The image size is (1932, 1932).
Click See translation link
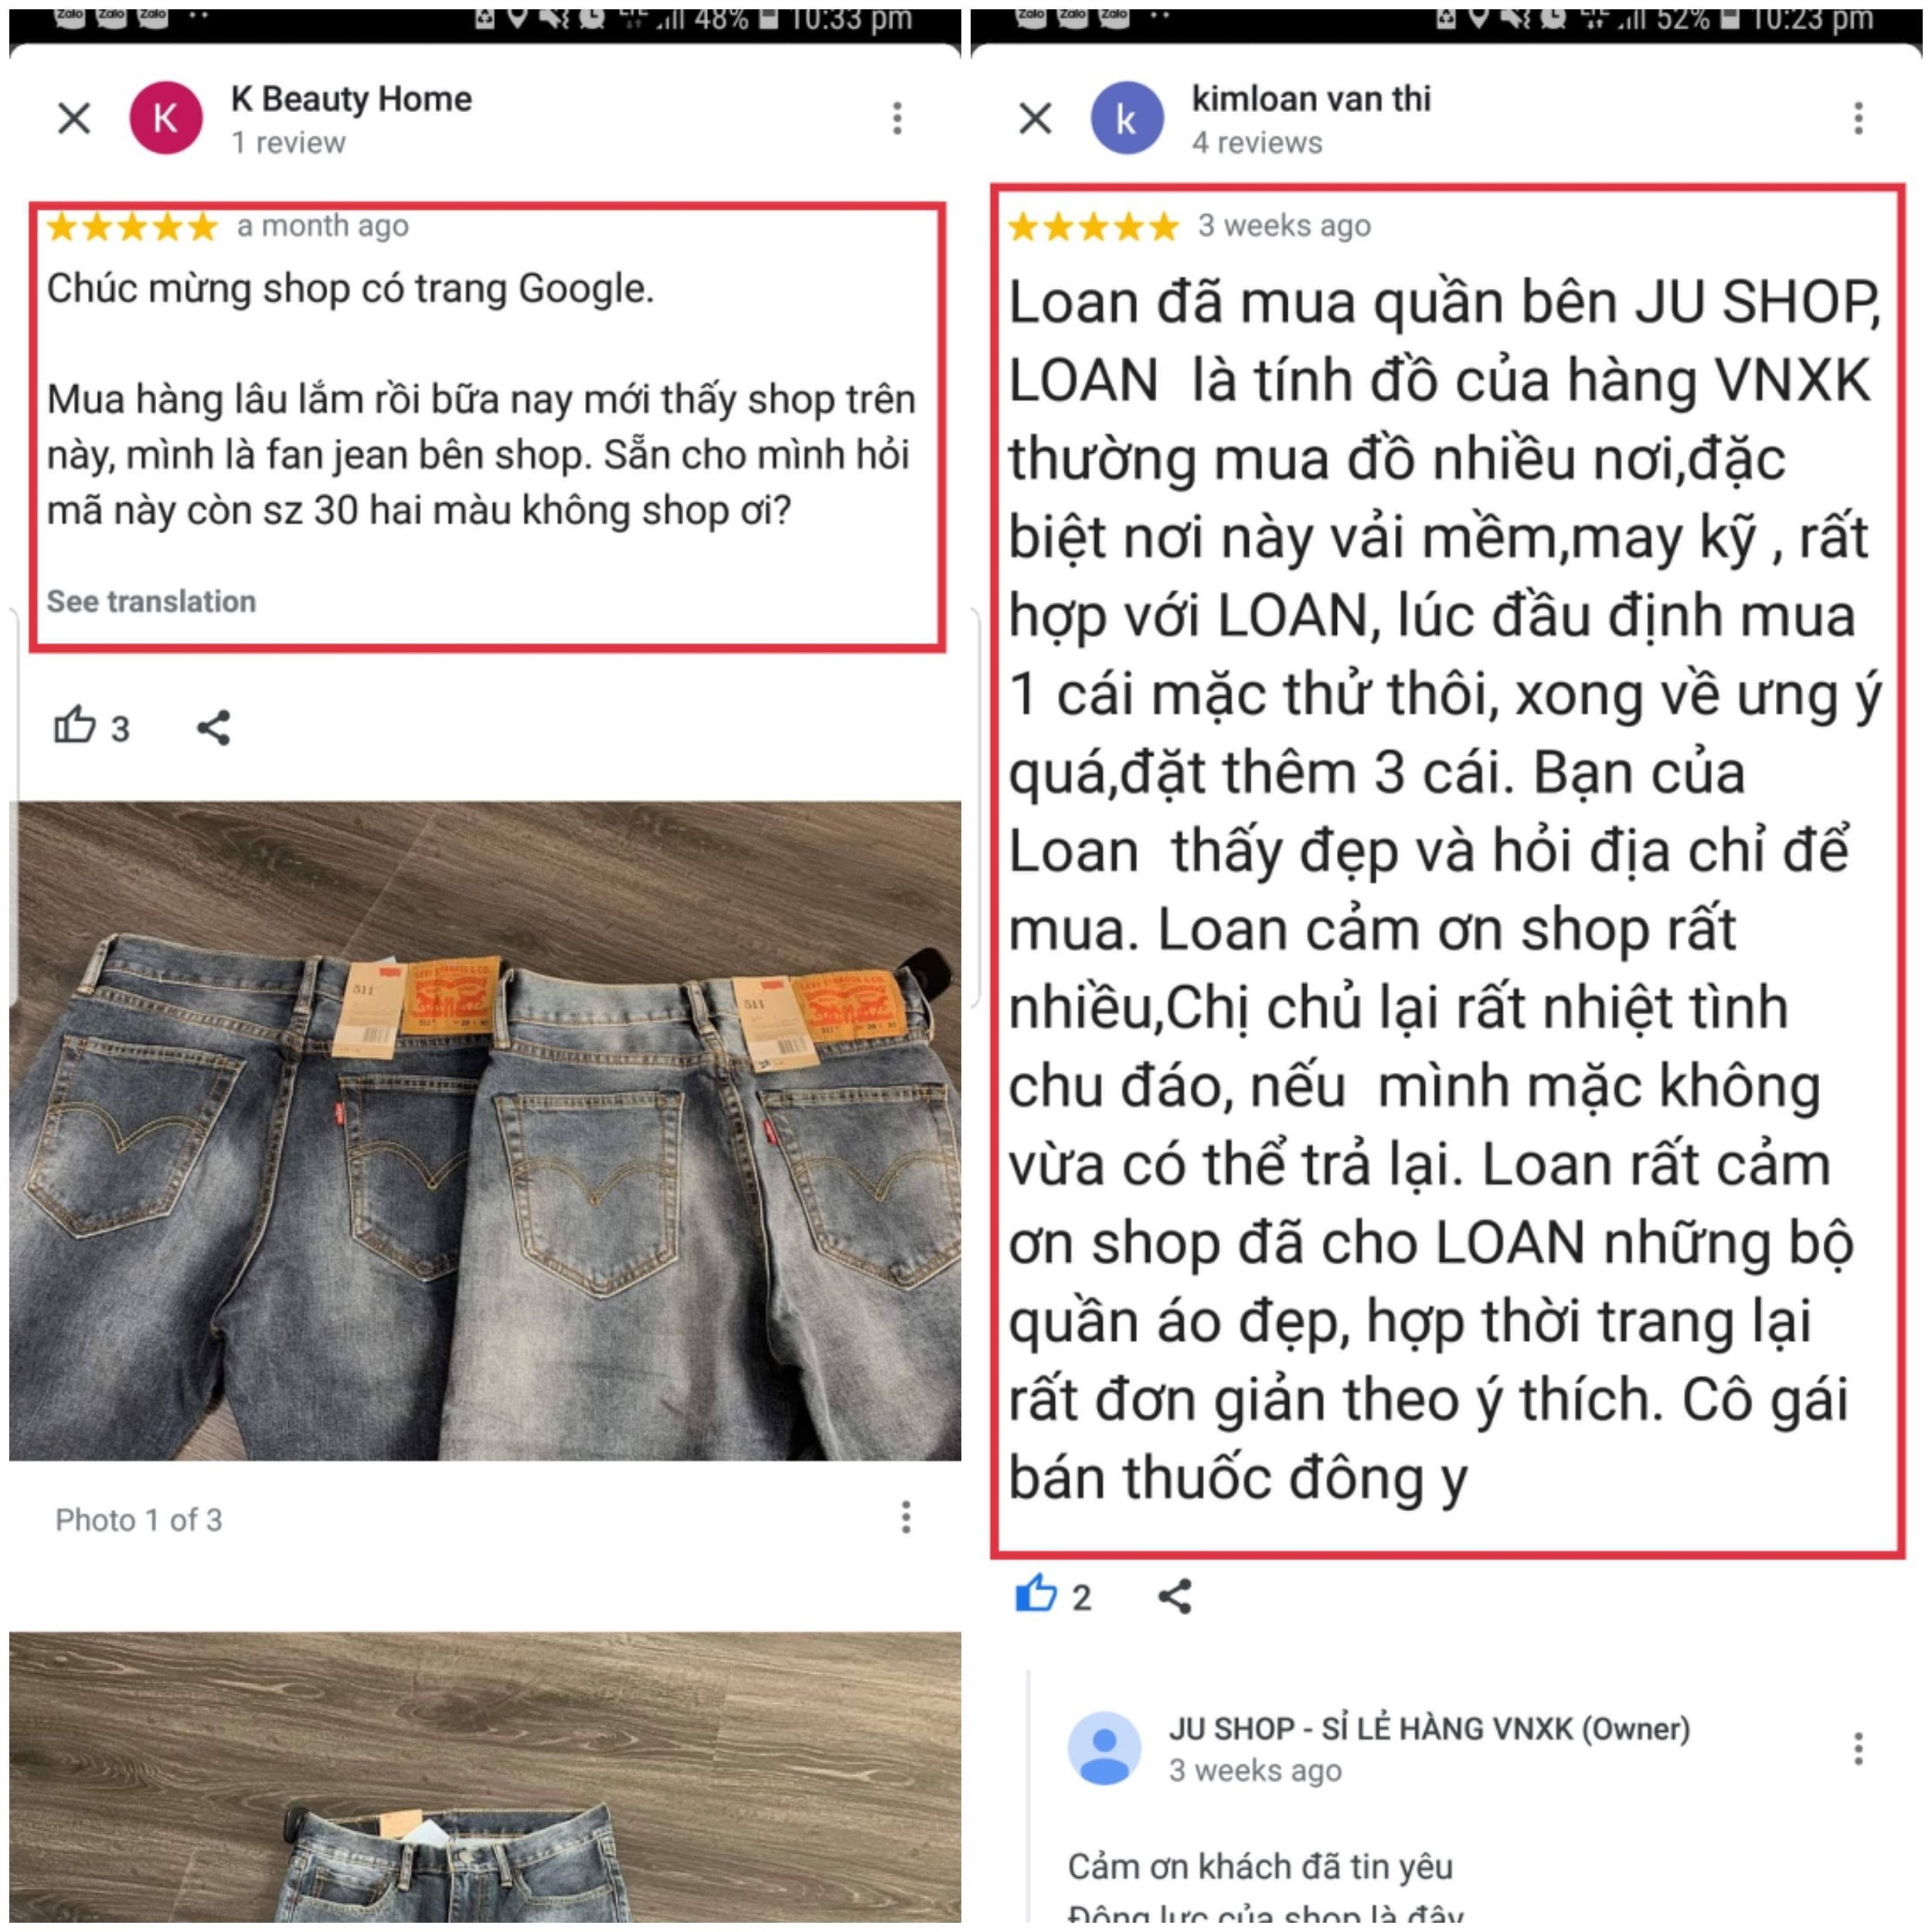pyautogui.click(x=151, y=601)
